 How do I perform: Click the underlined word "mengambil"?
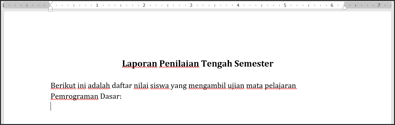click(x=207, y=86)
